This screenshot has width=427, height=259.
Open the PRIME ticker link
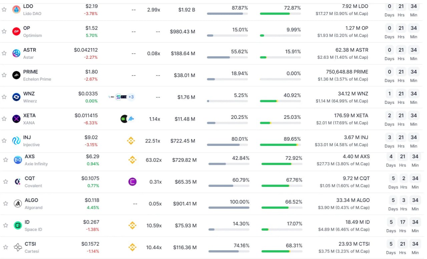coord(31,72)
